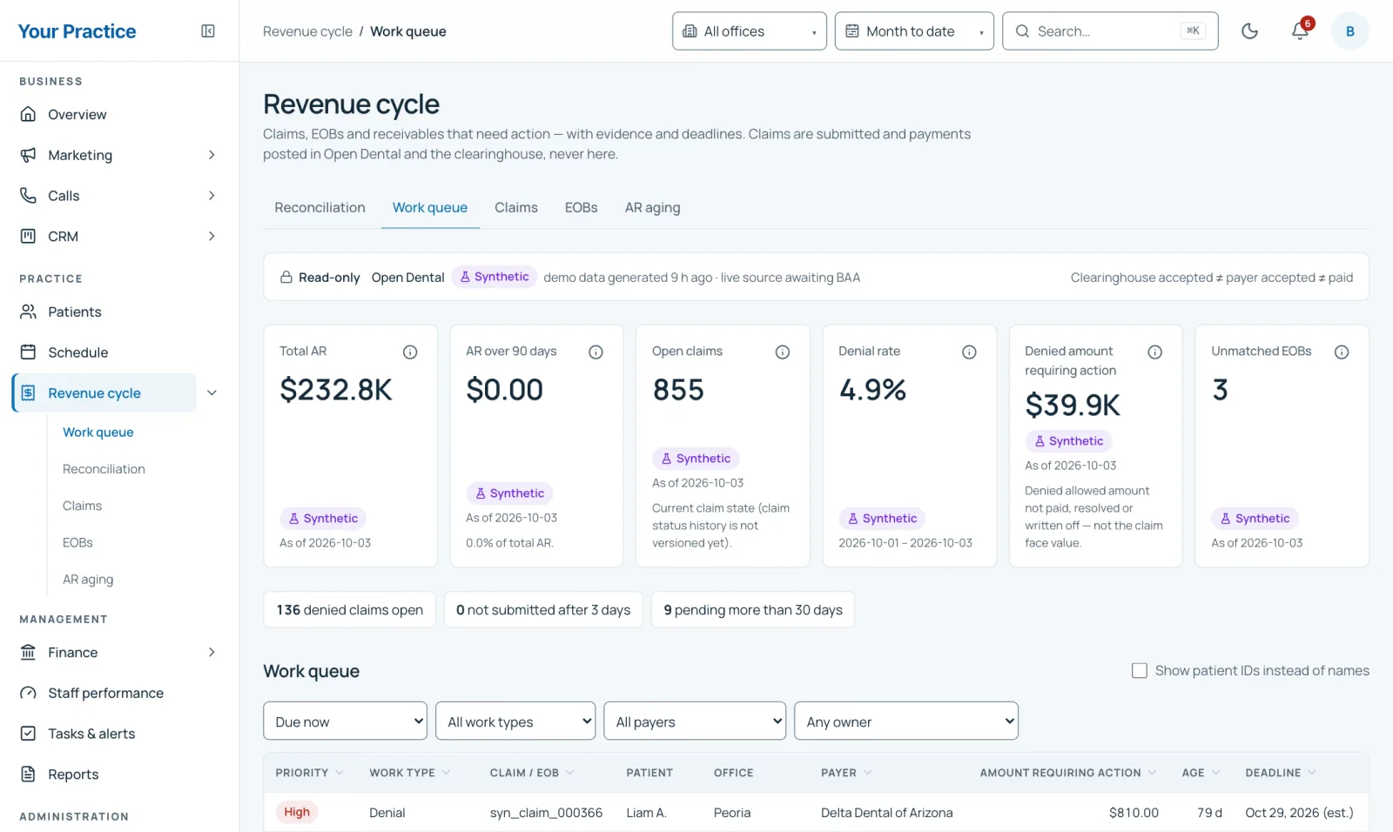
Task: Switch to the AR aging tab
Action: pos(653,207)
